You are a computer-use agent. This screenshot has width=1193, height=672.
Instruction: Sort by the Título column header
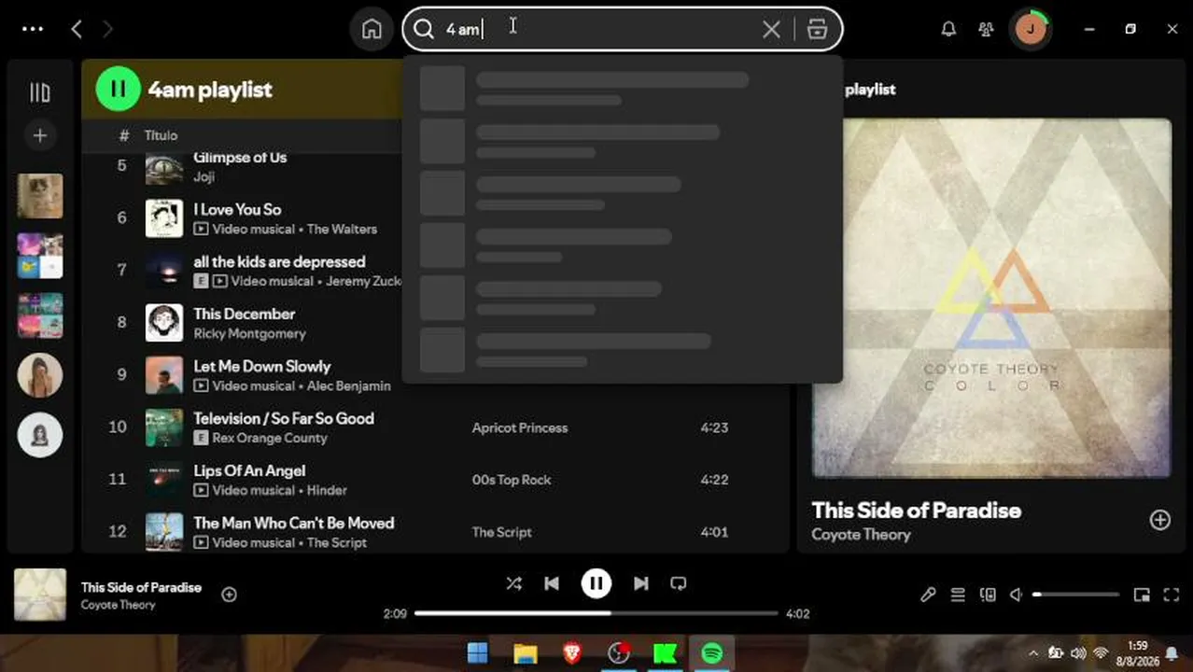click(161, 135)
